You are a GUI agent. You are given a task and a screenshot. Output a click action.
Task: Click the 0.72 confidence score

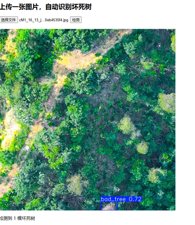[x=135, y=199]
